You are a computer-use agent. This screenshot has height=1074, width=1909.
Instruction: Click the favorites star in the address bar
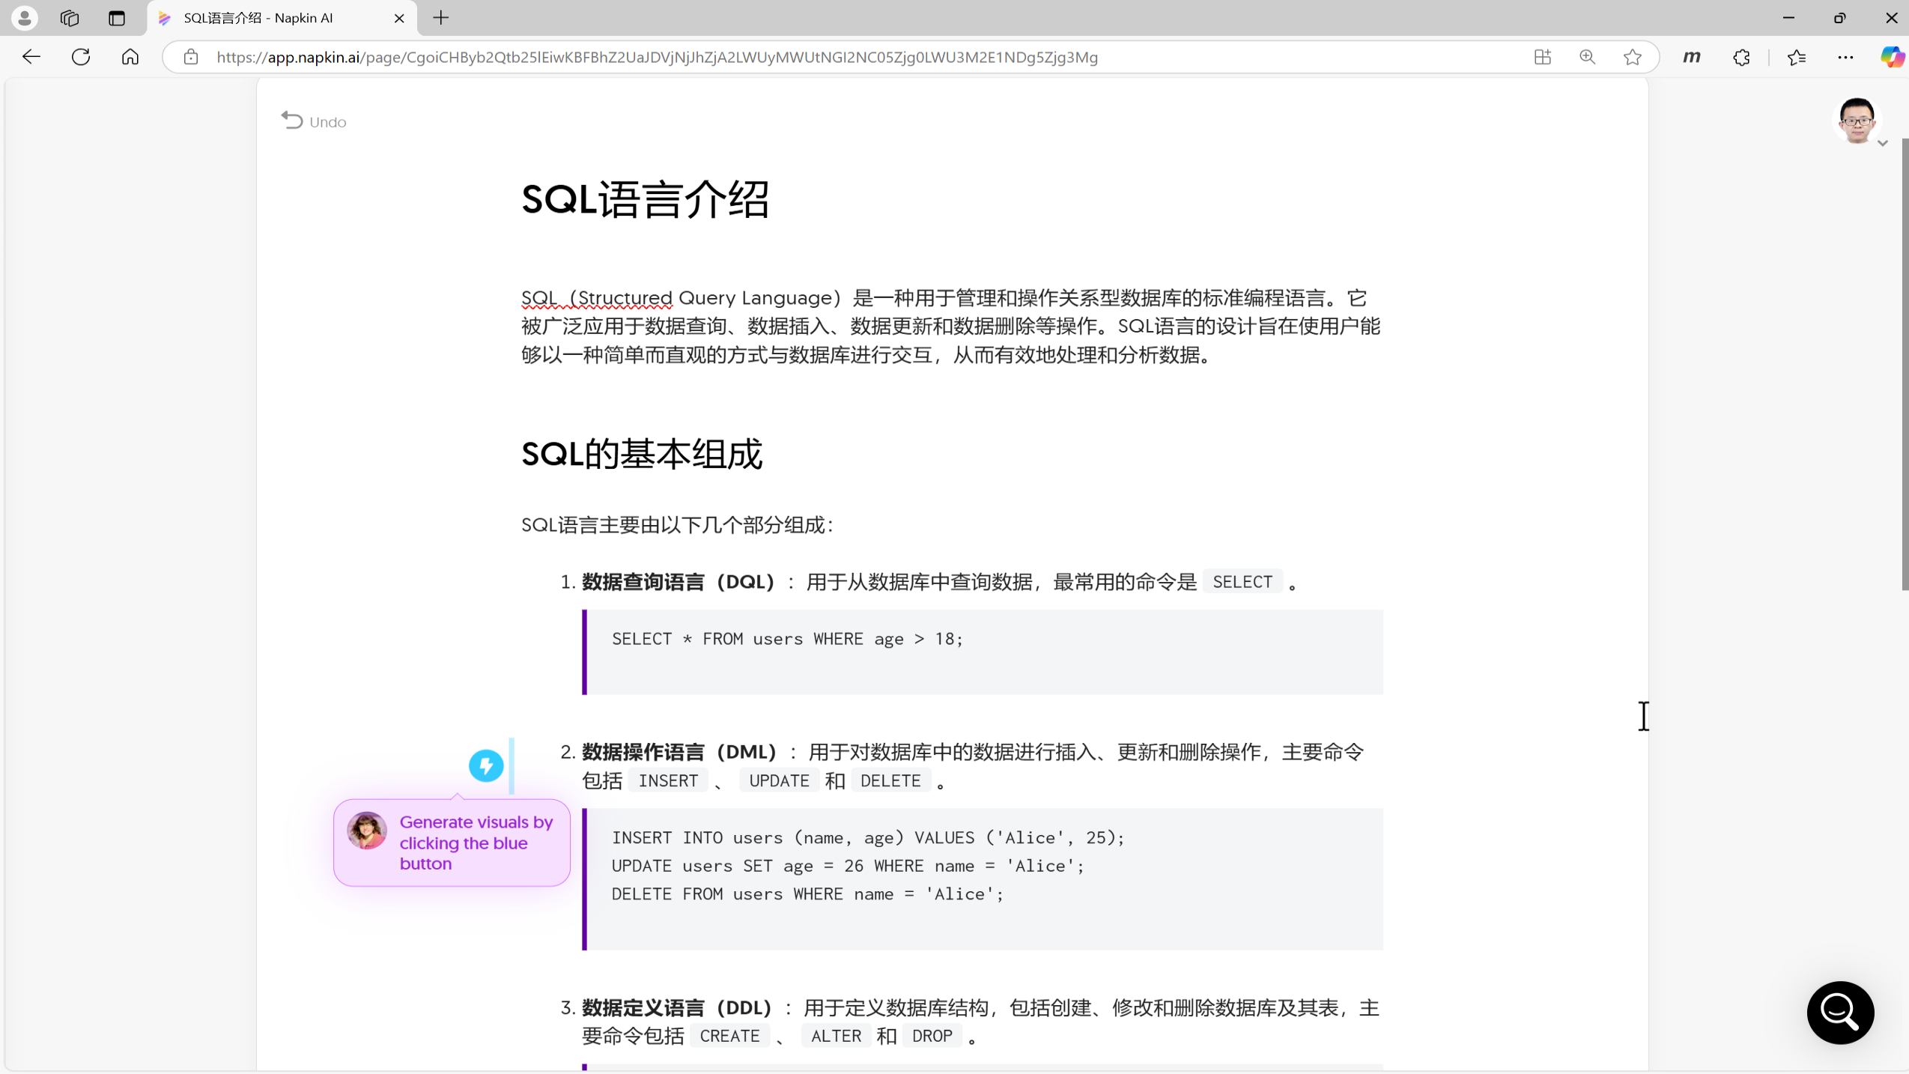[1633, 57]
